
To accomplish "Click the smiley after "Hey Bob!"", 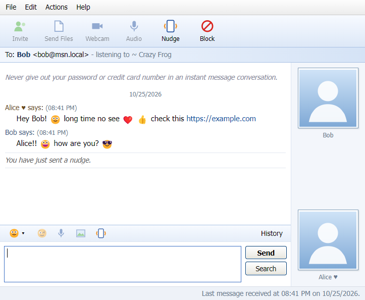I will pos(56,120).
